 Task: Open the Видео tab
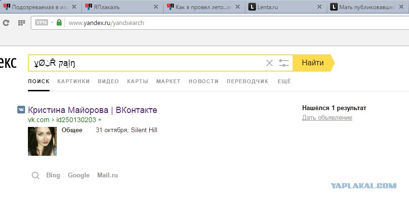point(108,81)
